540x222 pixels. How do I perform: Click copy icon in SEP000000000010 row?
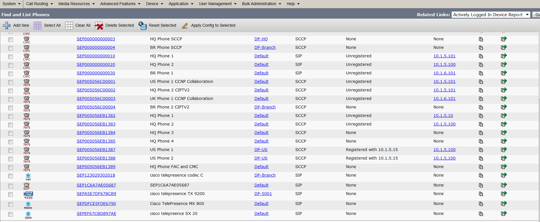pyautogui.click(x=481, y=56)
